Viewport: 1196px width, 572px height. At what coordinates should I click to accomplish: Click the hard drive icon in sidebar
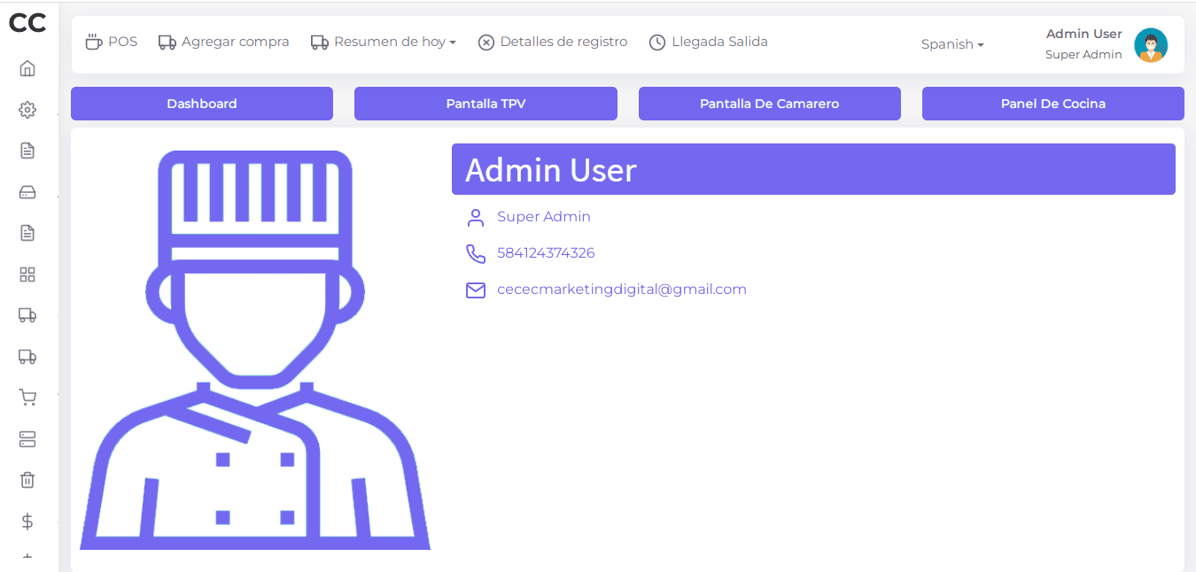pos(27,192)
